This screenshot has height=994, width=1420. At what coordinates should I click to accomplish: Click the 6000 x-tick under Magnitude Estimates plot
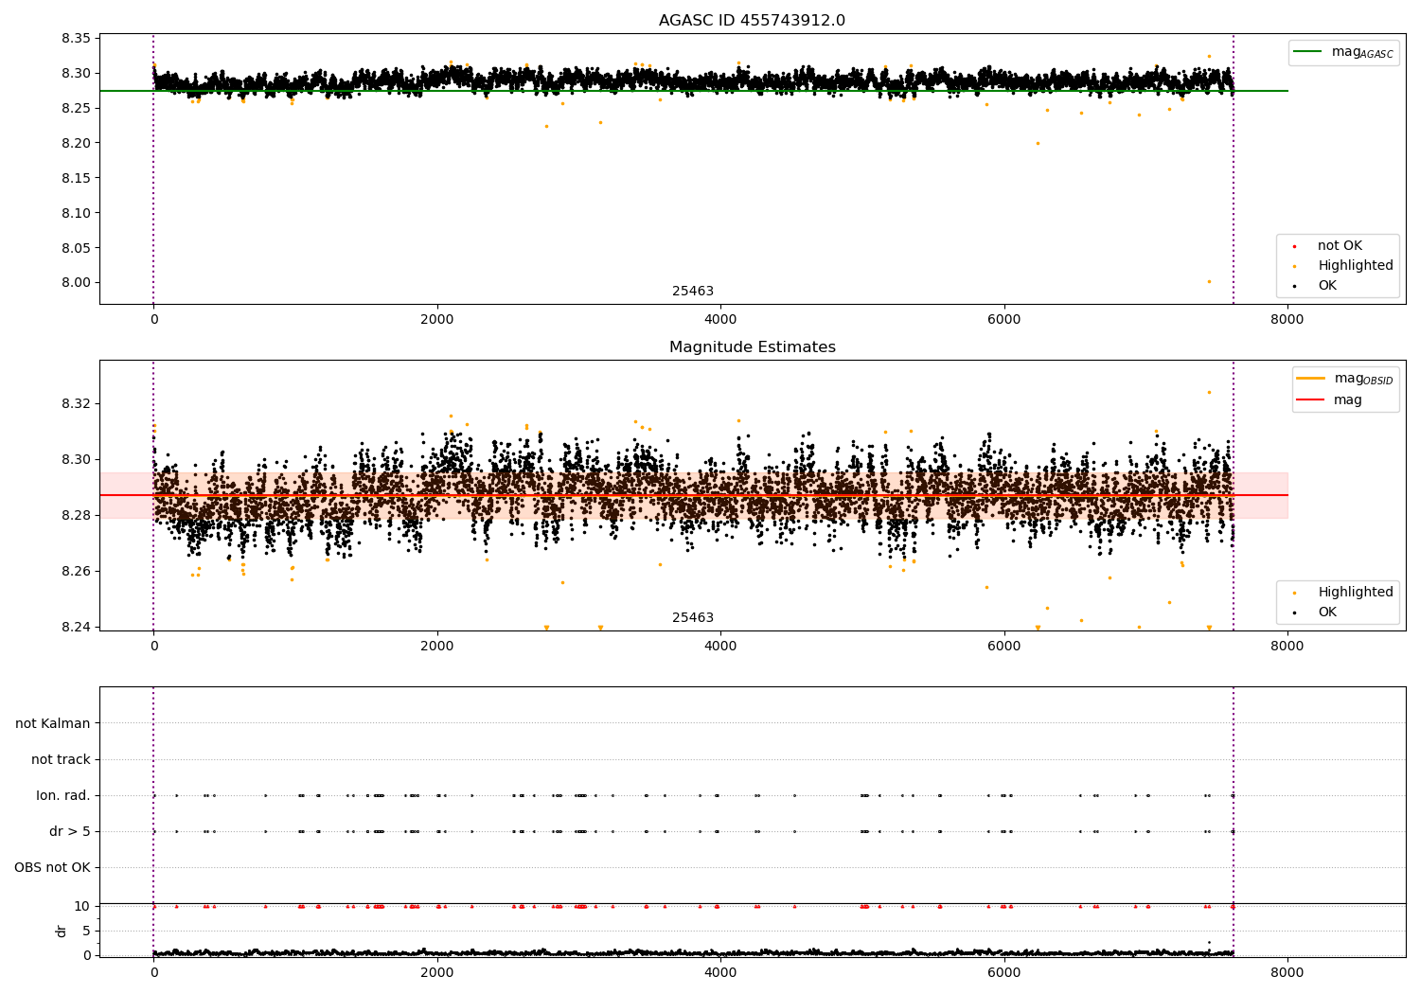pos(1004,646)
